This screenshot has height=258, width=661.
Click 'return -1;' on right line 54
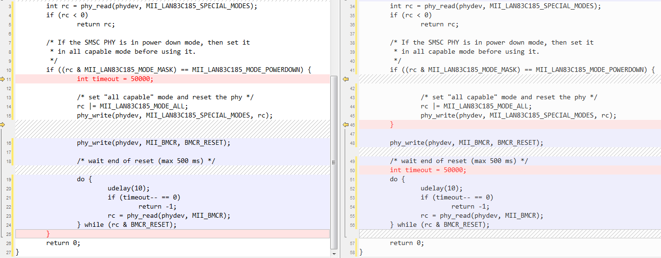tap(470, 207)
